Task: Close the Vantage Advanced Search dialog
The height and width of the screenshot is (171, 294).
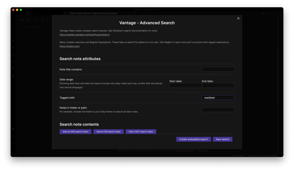Action: 238,18
